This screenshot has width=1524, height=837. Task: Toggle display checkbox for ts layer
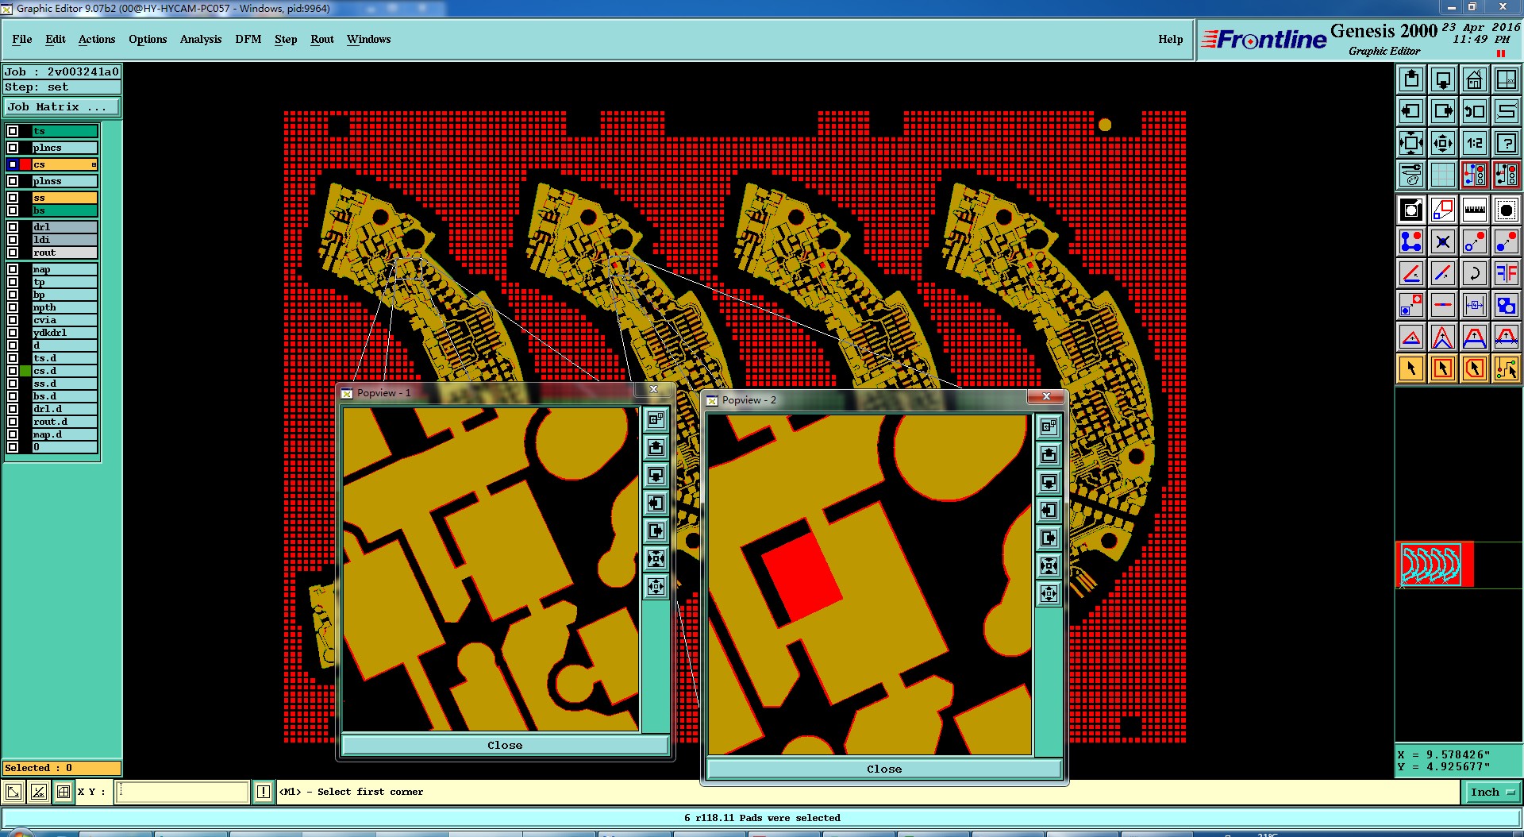pos(13,131)
